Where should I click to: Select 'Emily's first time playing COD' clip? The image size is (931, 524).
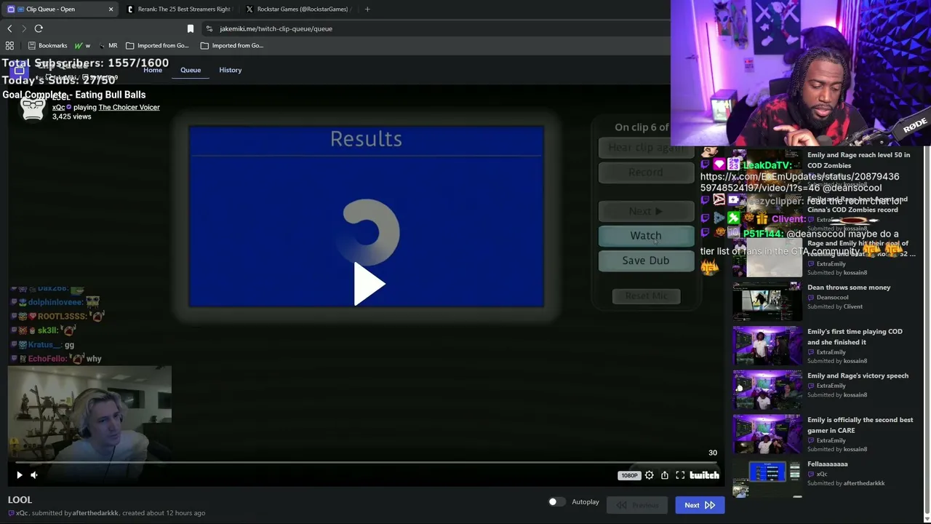855,336
